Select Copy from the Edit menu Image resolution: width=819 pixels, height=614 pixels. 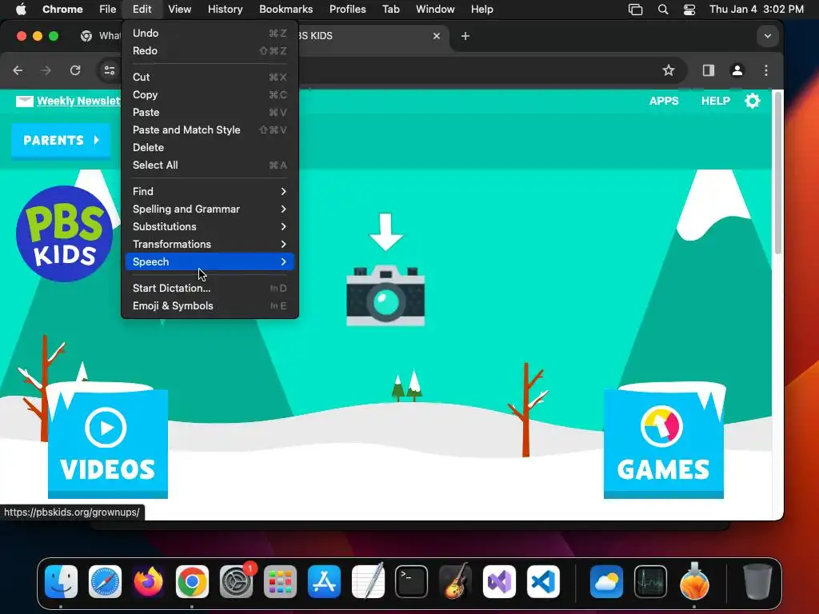coord(210,94)
